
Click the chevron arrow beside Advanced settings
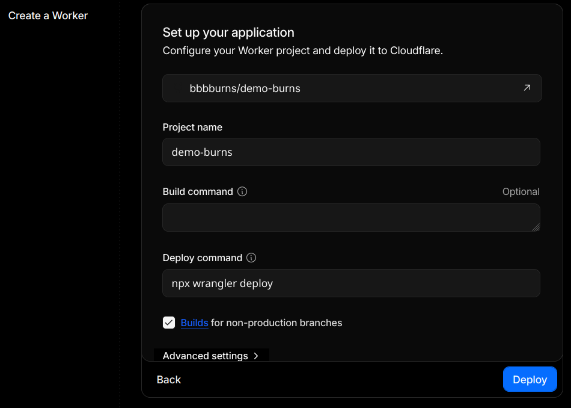pos(256,356)
